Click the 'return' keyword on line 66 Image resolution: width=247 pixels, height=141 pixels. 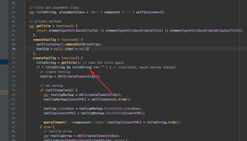(42, 31)
